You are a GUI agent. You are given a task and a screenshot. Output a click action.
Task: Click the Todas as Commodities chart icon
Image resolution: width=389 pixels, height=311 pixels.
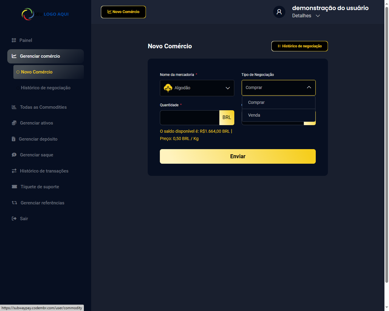14,107
